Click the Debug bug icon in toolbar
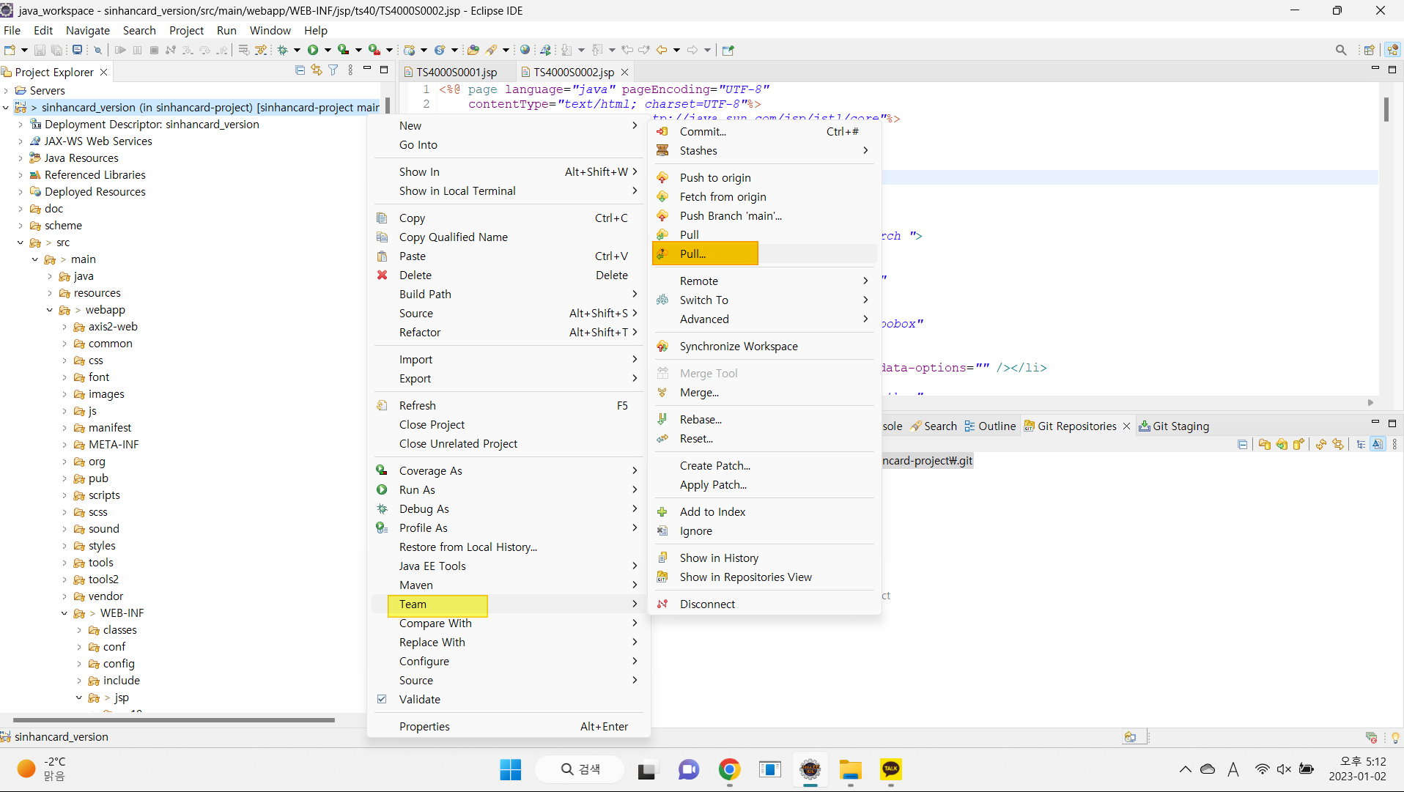Image resolution: width=1404 pixels, height=792 pixels. 282,50
